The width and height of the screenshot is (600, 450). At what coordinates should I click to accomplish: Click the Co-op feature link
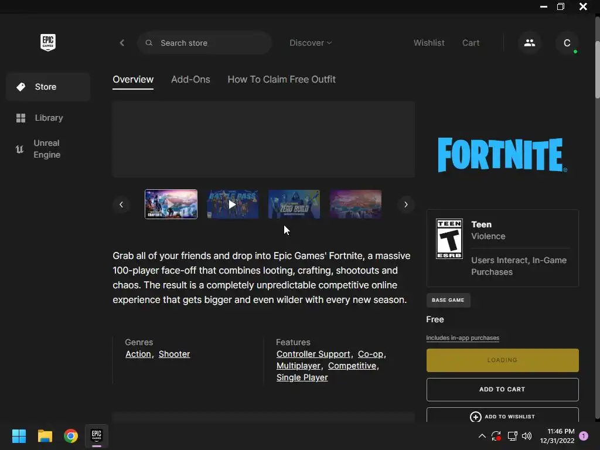point(370,354)
